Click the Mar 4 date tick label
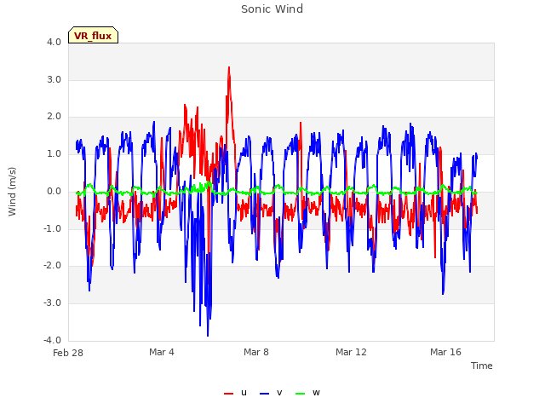This screenshot has width=545, height=409. click(162, 352)
